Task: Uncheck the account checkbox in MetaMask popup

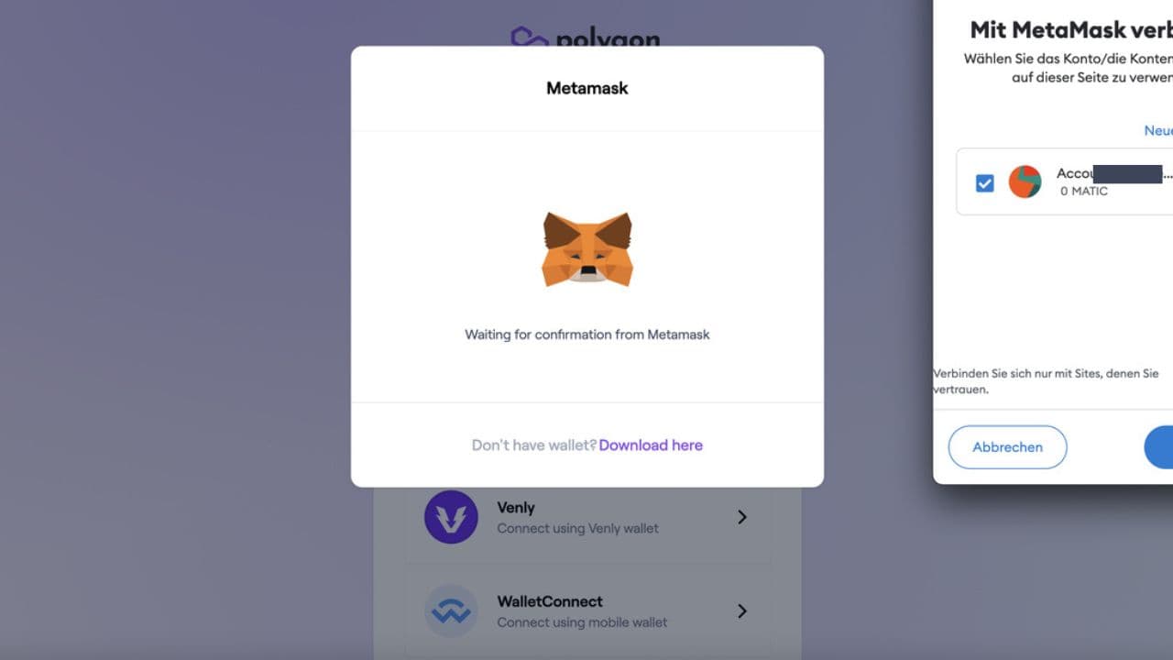Action: [x=985, y=183]
